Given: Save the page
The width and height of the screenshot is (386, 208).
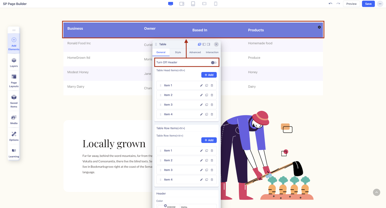Looking at the screenshot, I should (x=368, y=4).
